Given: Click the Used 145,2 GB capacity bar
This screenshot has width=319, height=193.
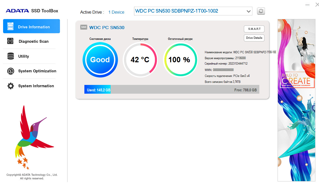Looking at the screenshot, I should [98, 89].
